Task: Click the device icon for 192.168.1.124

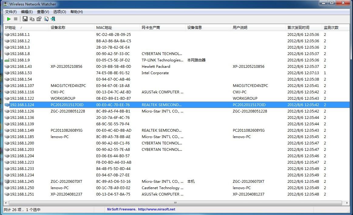Action: point(7,105)
